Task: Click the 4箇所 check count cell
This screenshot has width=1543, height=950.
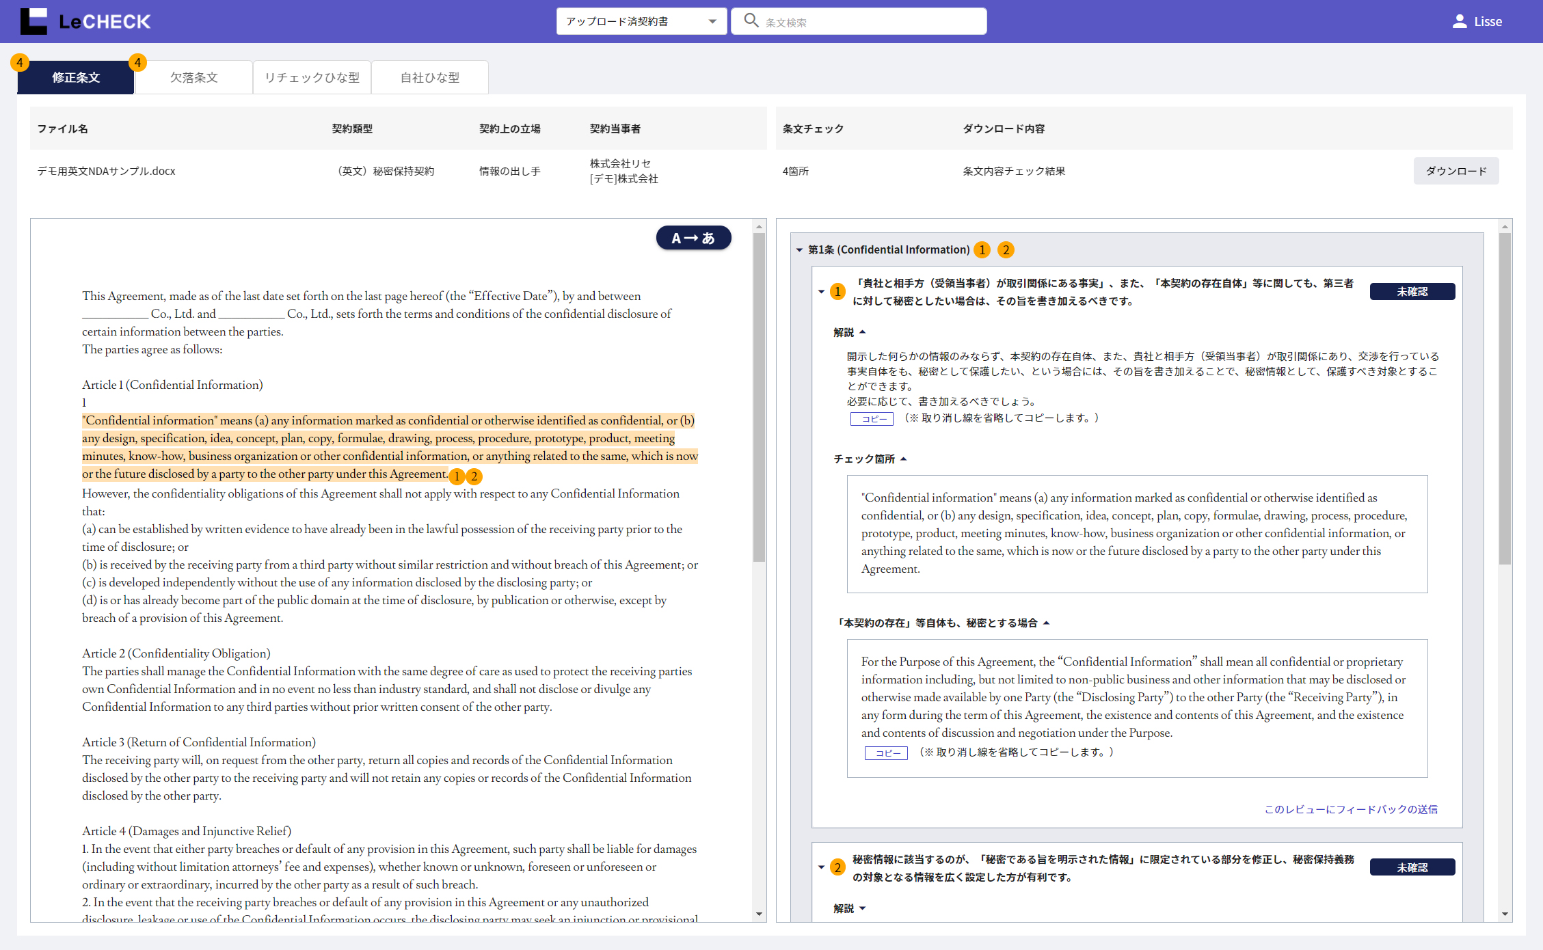Action: pyautogui.click(x=795, y=171)
